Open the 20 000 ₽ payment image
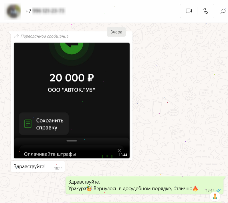 click(x=72, y=100)
